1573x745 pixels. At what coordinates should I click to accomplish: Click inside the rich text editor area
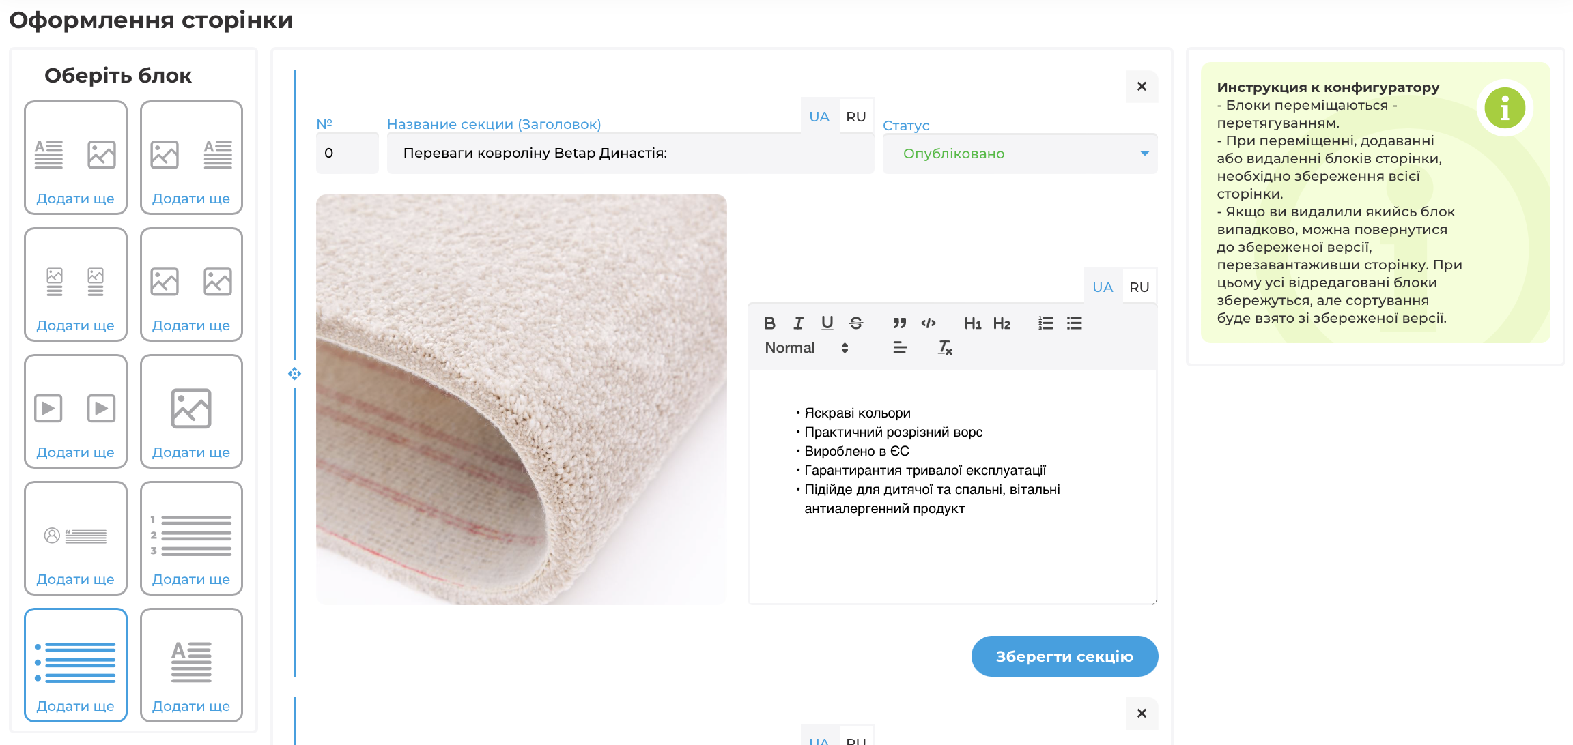952,486
